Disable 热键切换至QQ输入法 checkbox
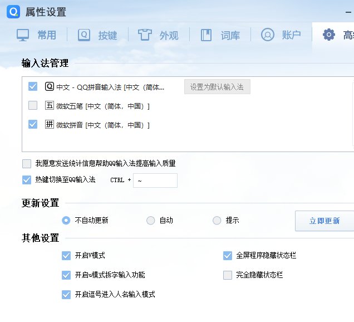The width and height of the screenshot is (354, 322). click(x=27, y=180)
